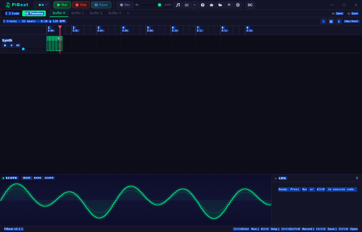Viewport: 362px width, 232px height.
Task: Switch to Code view
Action: click(x=12, y=13)
